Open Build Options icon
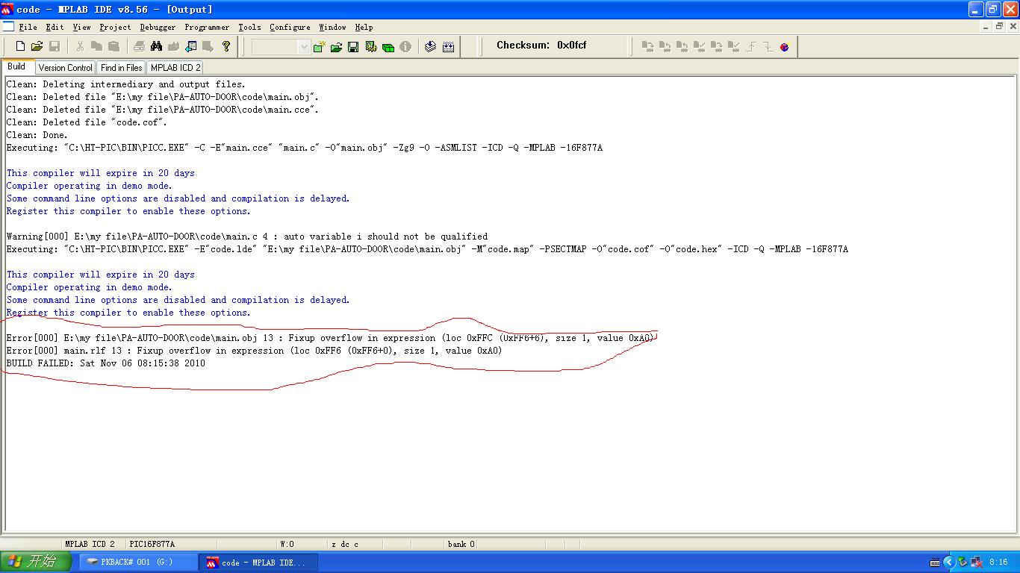Viewport: 1020px width, 573px height. click(x=370, y=46)
